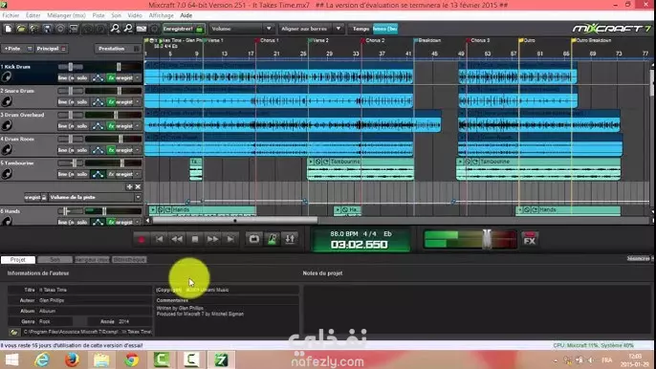This screenshot has width=656, height=369.
Task: Click the zoom in magnifier icon
Action: pyautogui.click(x=115, y=29)
